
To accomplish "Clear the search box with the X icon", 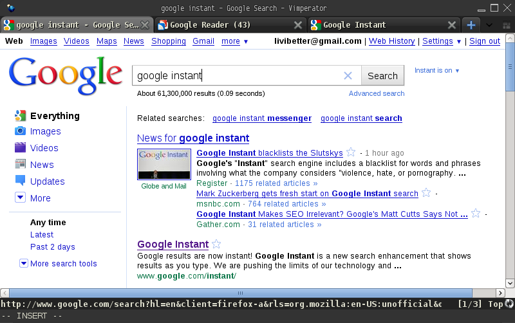I will [x=348, y=76].
